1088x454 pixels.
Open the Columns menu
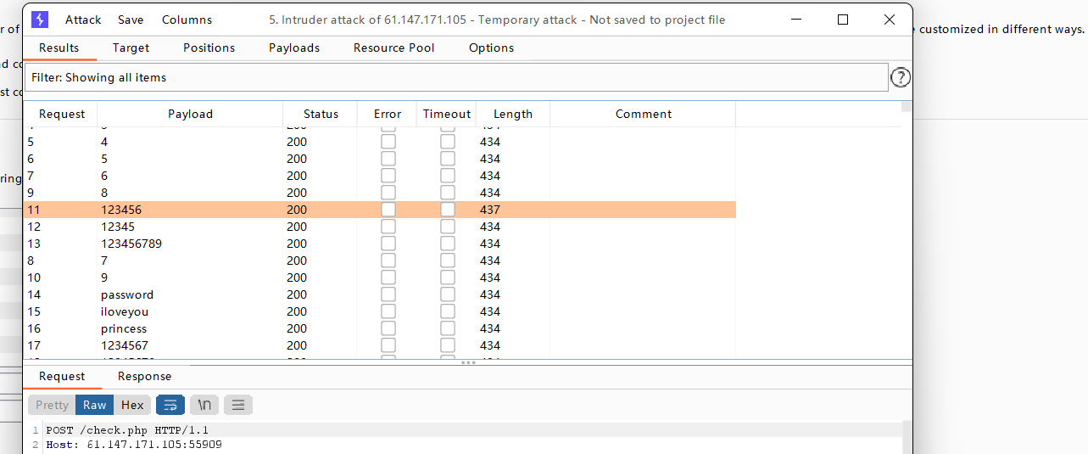point(187,20)
